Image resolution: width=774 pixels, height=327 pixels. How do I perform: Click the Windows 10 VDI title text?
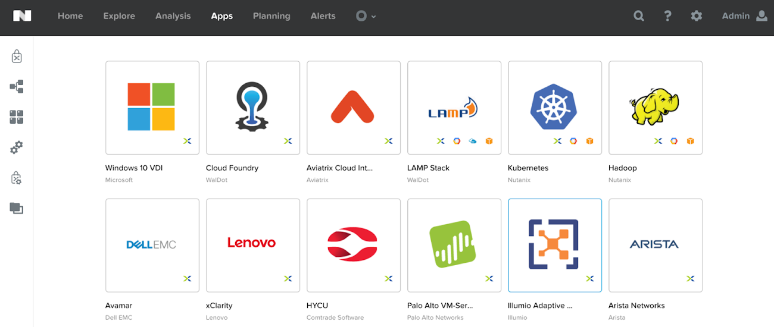(x=134, y=168)
